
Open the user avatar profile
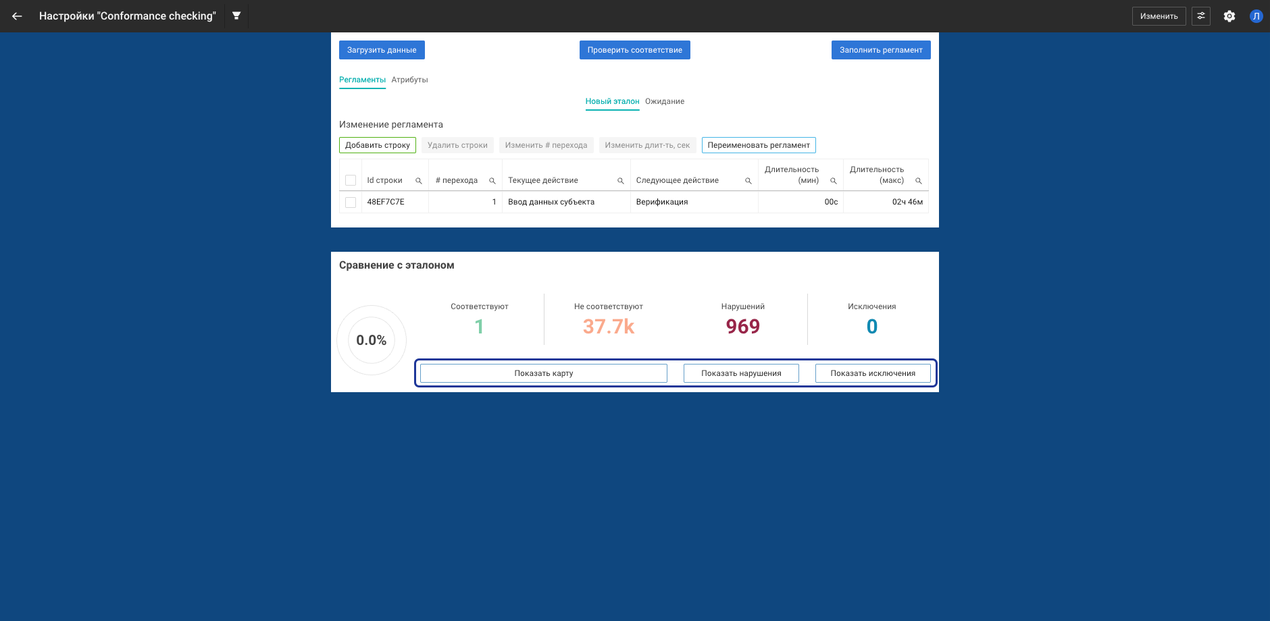pos(1256,16)
